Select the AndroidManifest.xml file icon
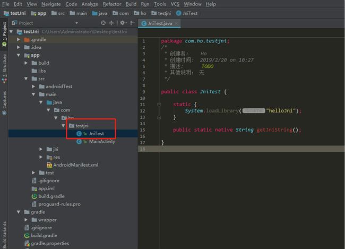 pyautogui.click(x=49, y=165)
